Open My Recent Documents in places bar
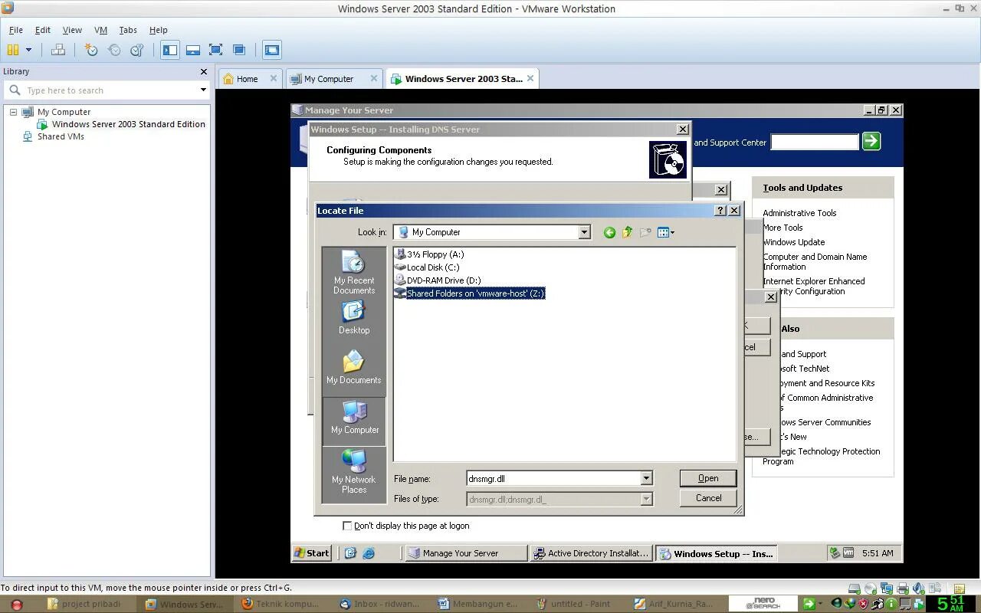 click(354, 273)
